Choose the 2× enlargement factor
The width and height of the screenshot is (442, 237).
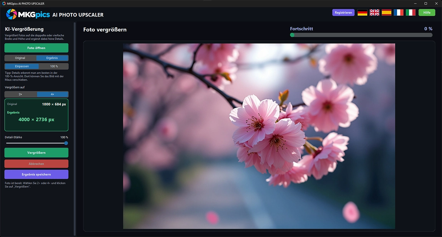pos(21,94)
